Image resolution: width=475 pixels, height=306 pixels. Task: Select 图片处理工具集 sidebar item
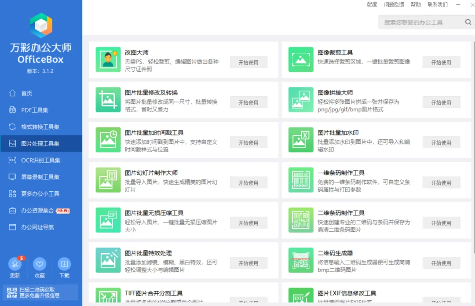pyautogui.click(x=41, y=143)
